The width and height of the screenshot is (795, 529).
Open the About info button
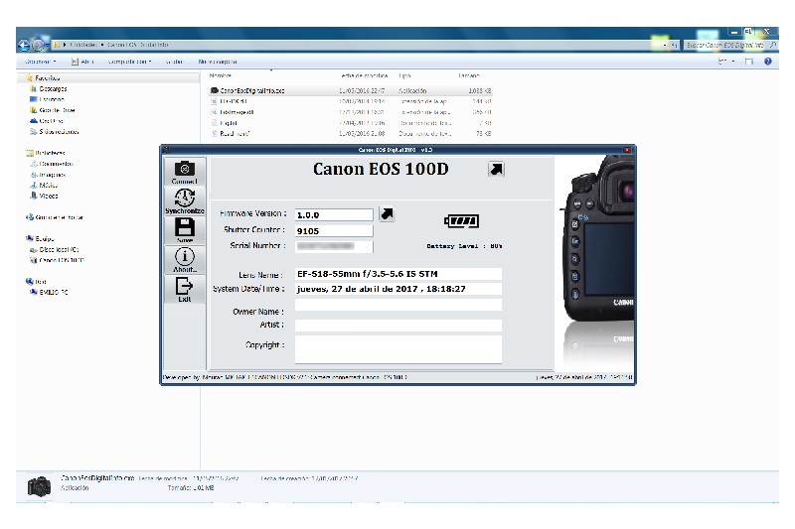click(x=185, y=260)
